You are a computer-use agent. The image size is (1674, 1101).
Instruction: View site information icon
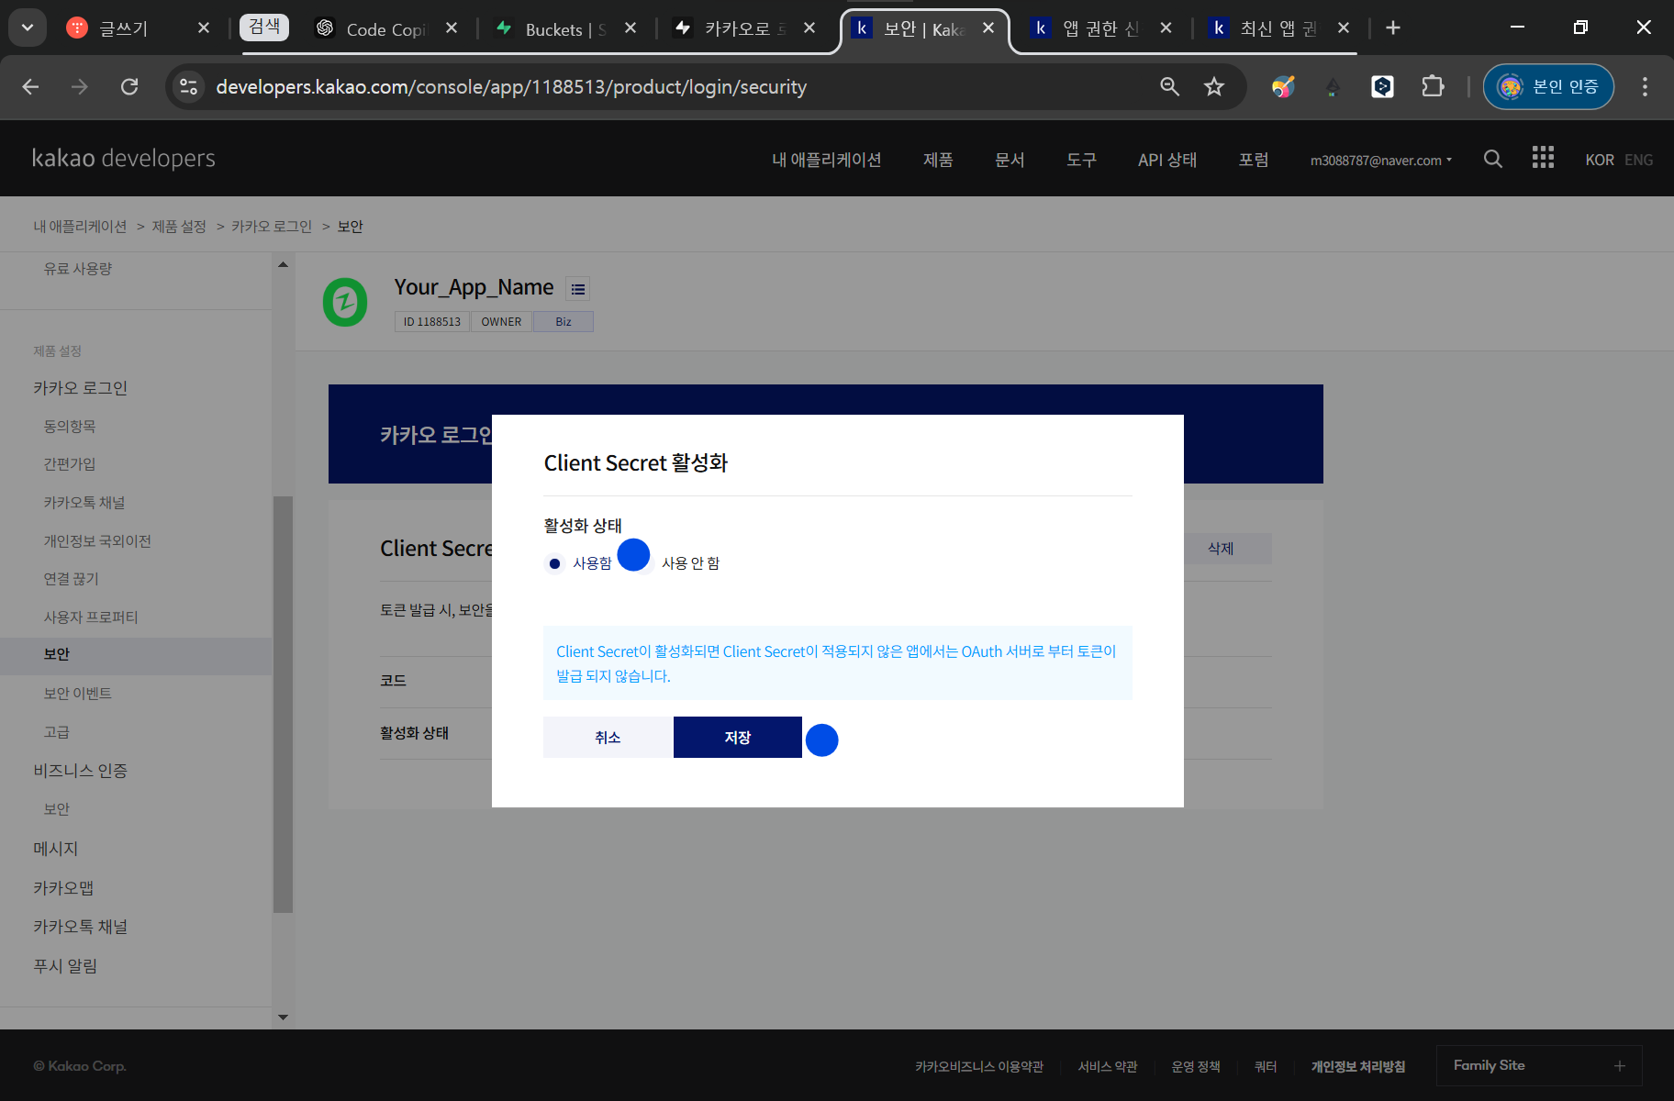pos(188,87)
